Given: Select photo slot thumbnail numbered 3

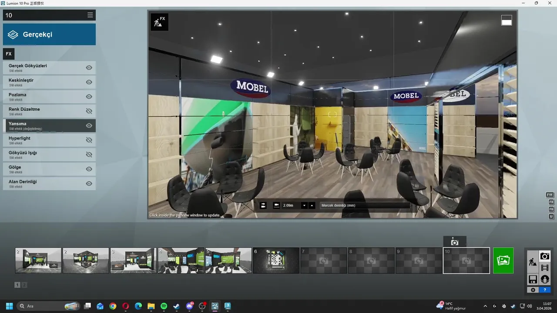Looking at the screenshot, I should click(133, 260).
